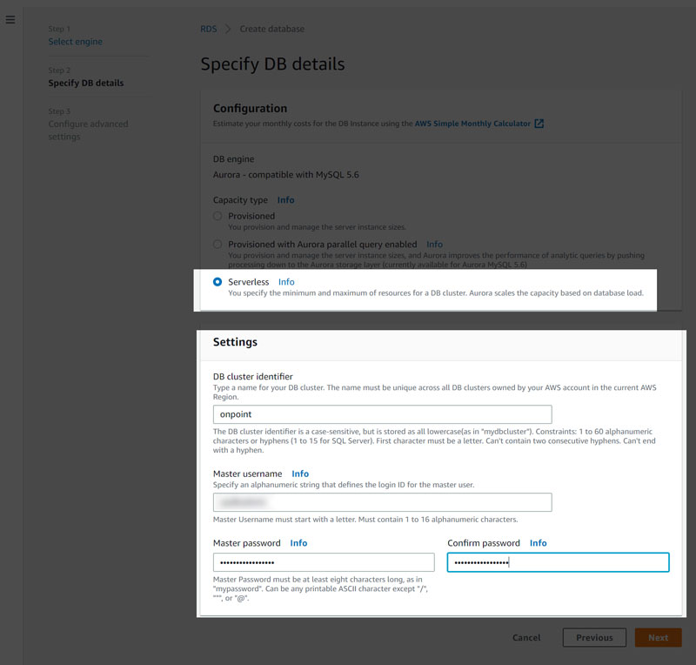Screen dimensions: 696x665
Task: Open the external link icon beside the Calculator link
Action: pos(539,124)
